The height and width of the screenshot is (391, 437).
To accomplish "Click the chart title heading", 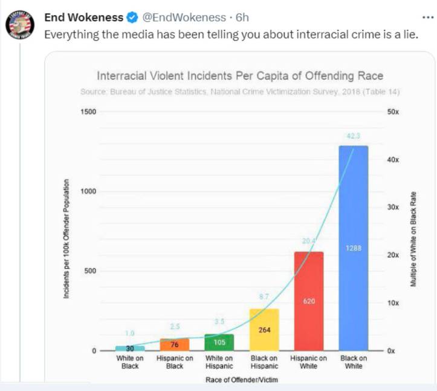I will (240, 76).
